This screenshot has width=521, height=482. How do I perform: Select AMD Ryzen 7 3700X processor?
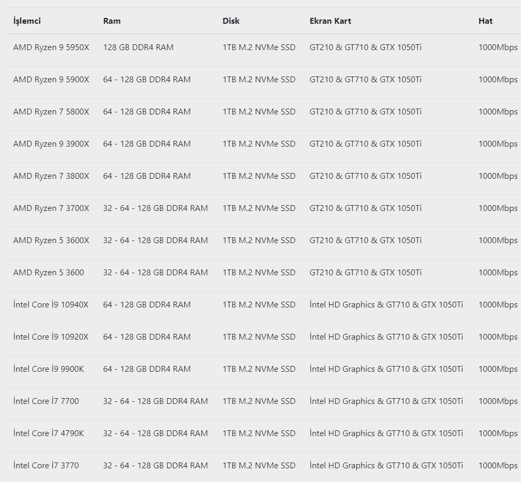(x=51, y=208)
